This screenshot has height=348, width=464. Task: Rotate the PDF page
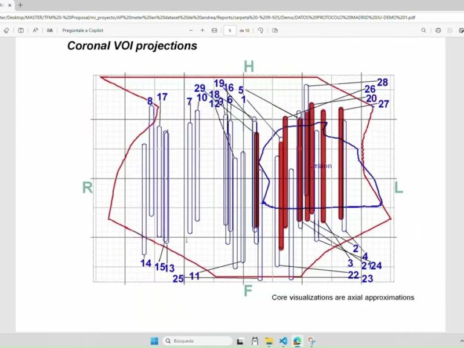[x=260, y=30]
